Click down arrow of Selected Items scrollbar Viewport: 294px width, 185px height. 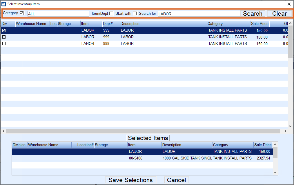pyautogui.click(x=275, y=173)
